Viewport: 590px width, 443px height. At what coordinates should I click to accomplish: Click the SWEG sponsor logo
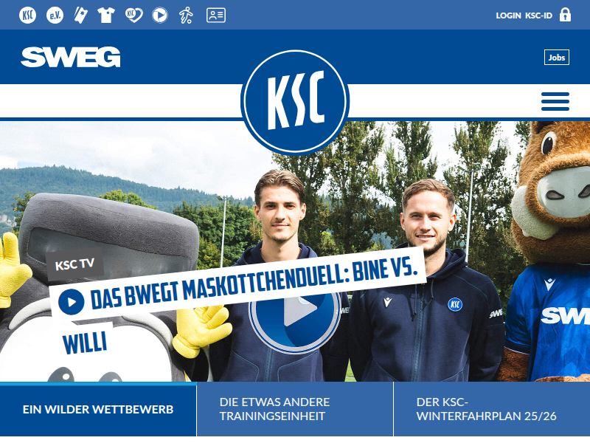point(71,58)
